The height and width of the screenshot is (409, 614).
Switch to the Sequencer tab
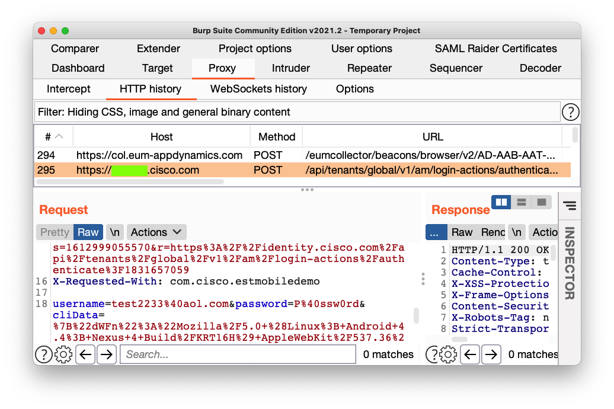[x=456, y=68]
